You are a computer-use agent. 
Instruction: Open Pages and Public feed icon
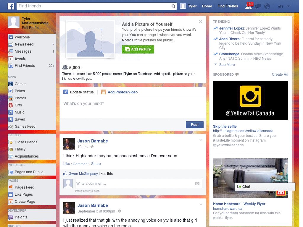[11, 172]
